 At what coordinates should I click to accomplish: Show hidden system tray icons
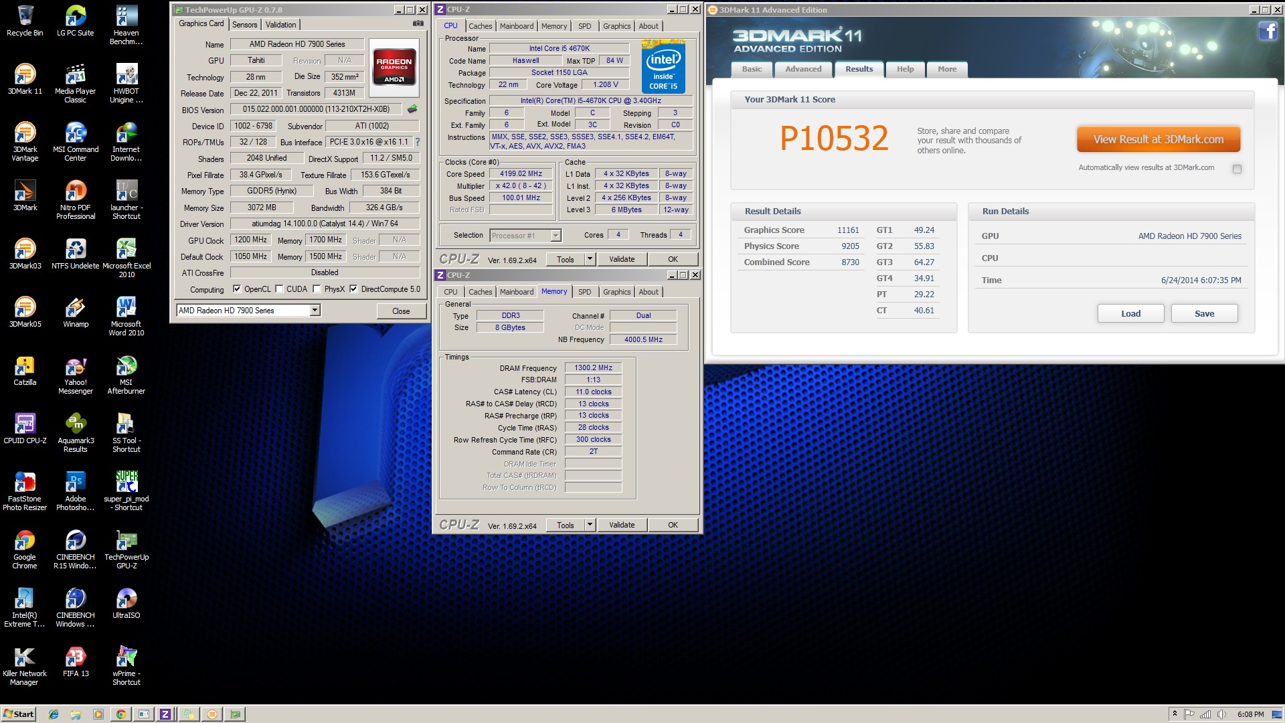pos(1175,714)
